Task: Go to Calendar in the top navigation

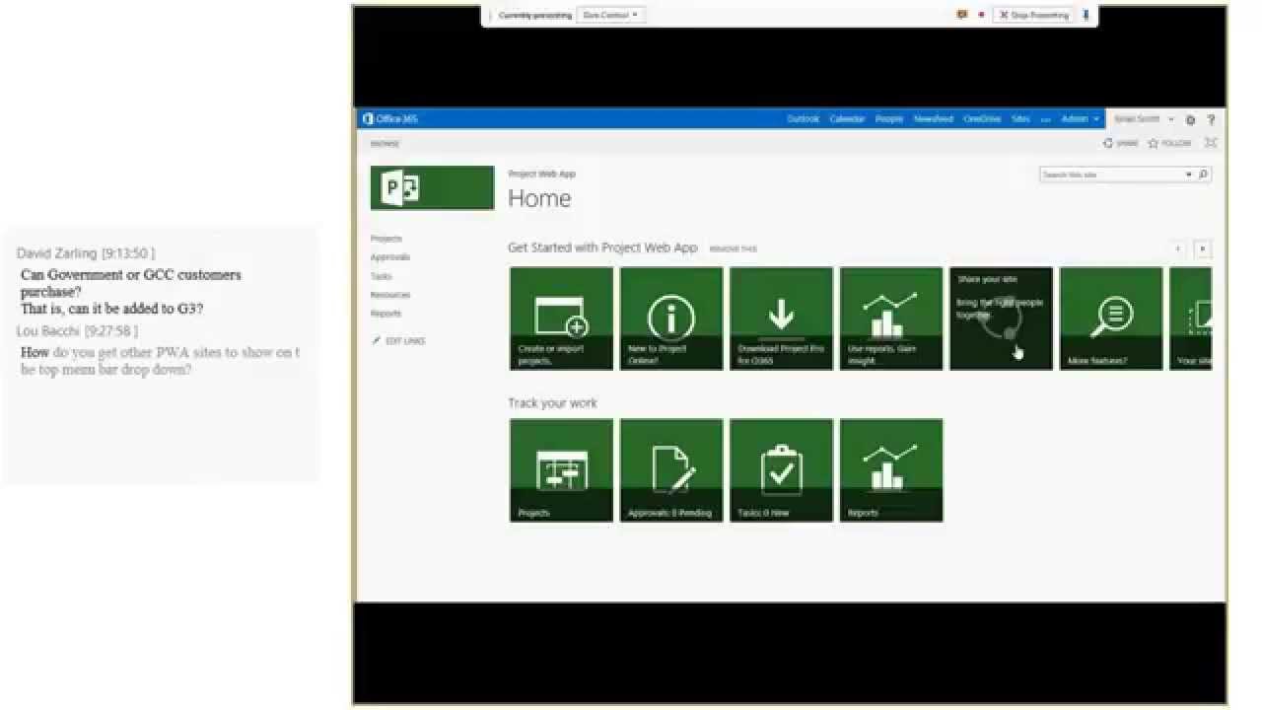Action: point(847,119)
